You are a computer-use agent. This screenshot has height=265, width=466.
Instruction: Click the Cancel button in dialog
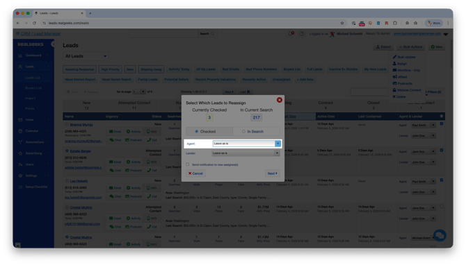195,173
